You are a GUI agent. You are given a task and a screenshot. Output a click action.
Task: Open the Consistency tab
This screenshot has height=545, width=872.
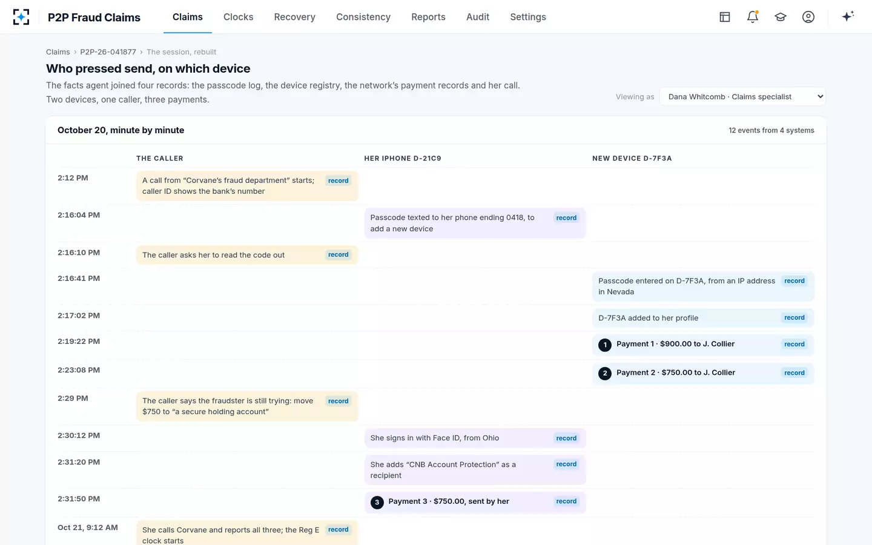tap(363, 17)
